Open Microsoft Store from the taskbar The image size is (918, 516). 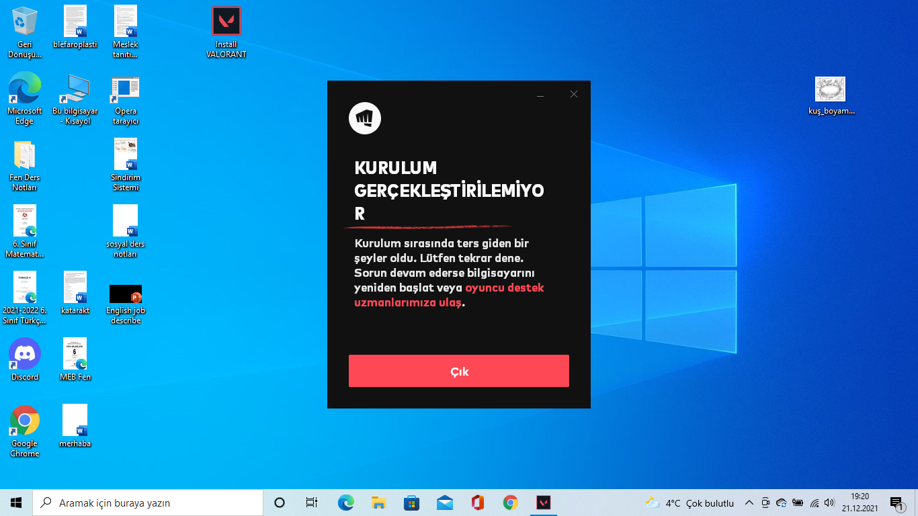point(411,503)
